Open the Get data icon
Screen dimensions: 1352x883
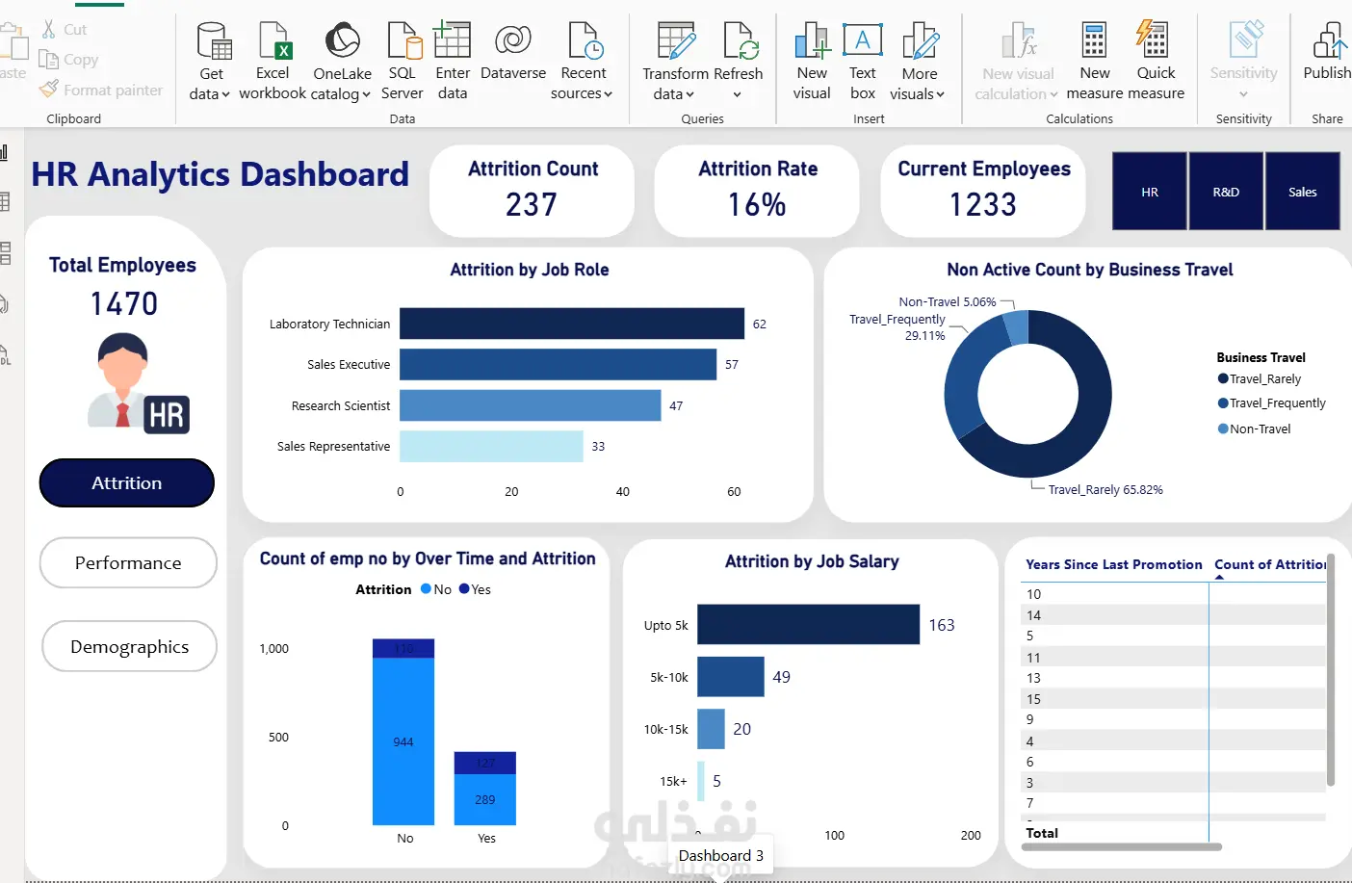214,40
